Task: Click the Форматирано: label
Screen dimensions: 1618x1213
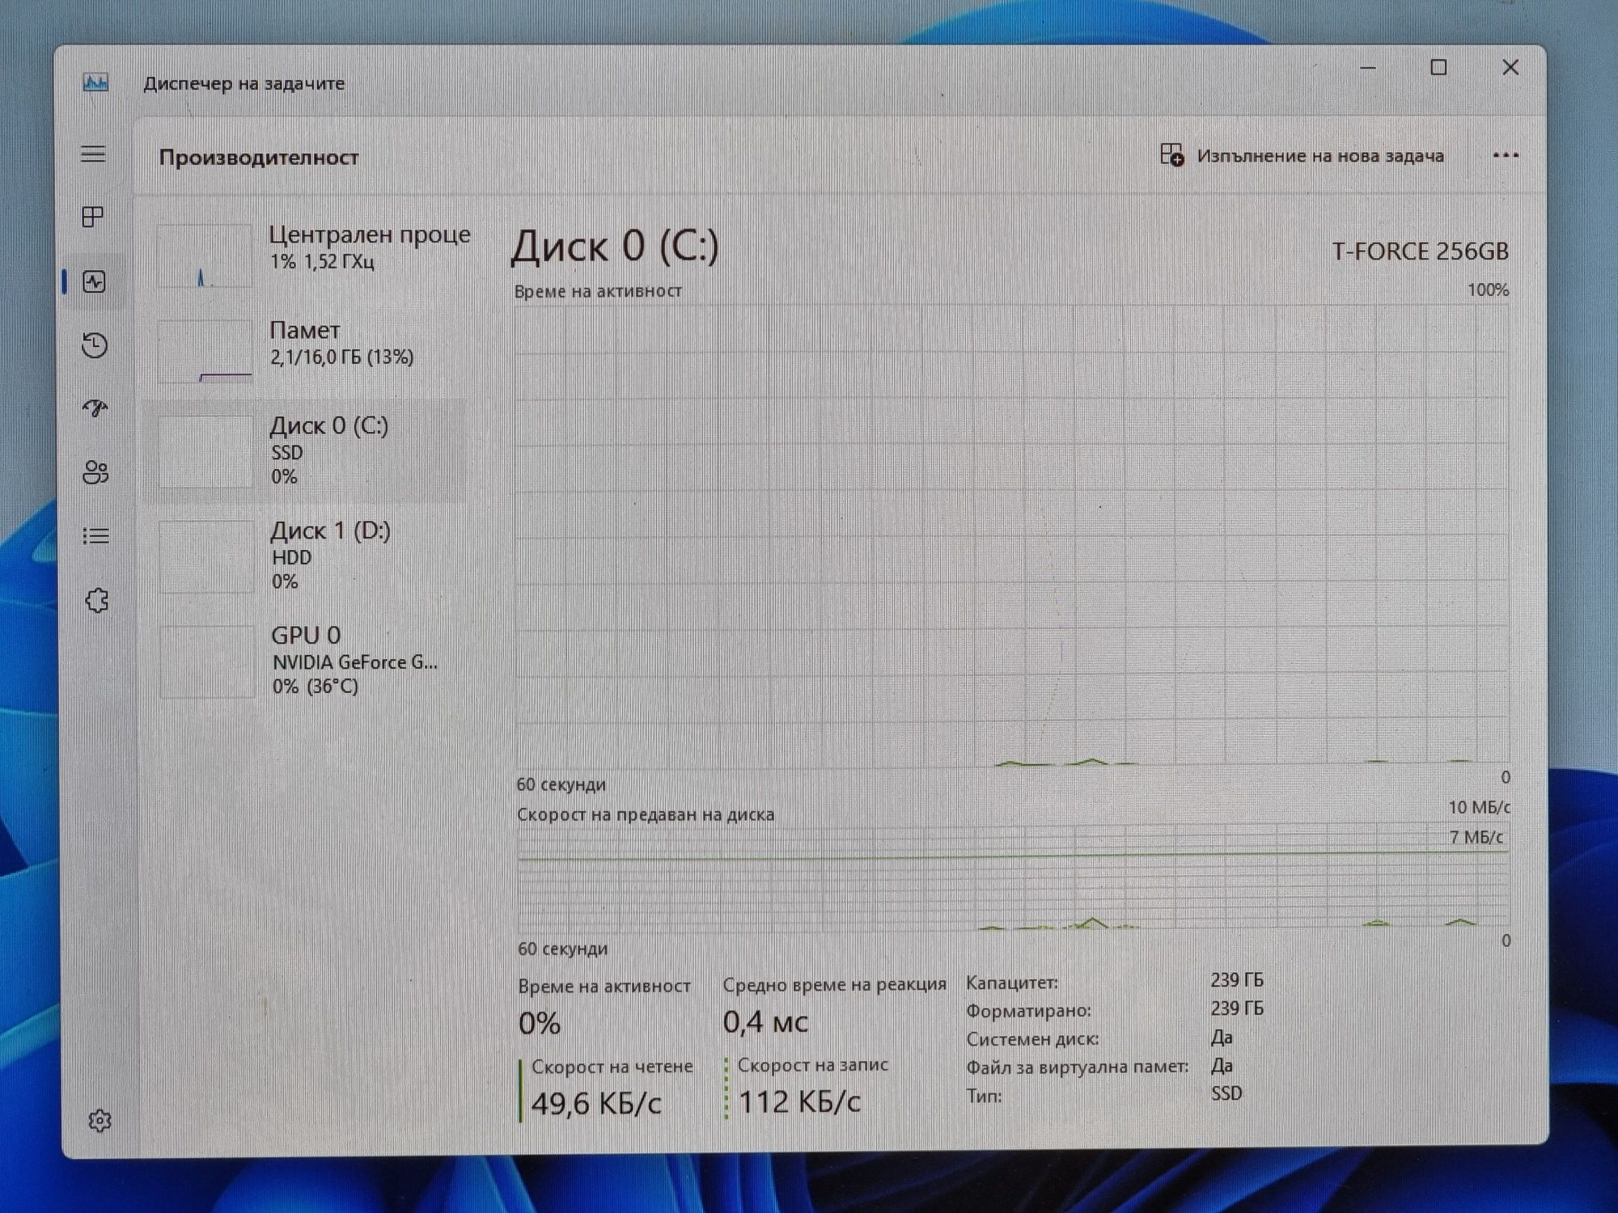Action: coord(1028,1011)
